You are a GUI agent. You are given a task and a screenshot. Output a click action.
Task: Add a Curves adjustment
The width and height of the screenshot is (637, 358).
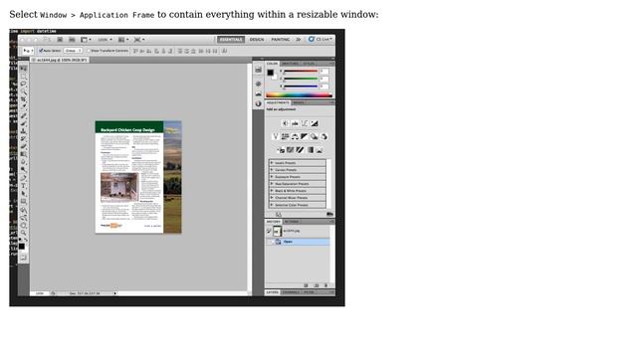pyautogui.click(x=305, y=123)
